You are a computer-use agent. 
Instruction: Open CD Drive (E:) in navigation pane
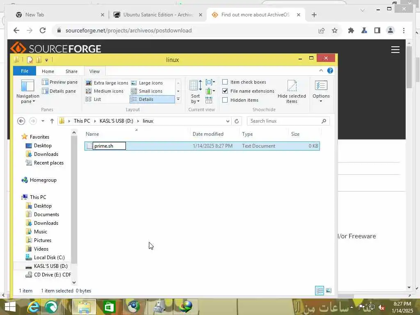(x=48, y=274)
